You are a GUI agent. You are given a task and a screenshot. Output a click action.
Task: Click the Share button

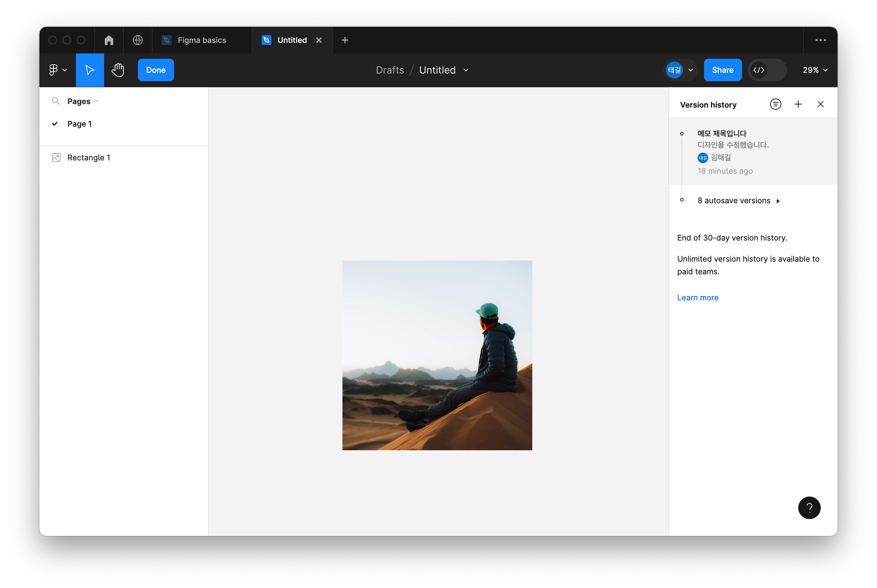[722, 70]
